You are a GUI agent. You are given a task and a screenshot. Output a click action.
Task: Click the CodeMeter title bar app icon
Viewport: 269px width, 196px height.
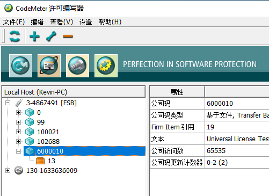9,8
